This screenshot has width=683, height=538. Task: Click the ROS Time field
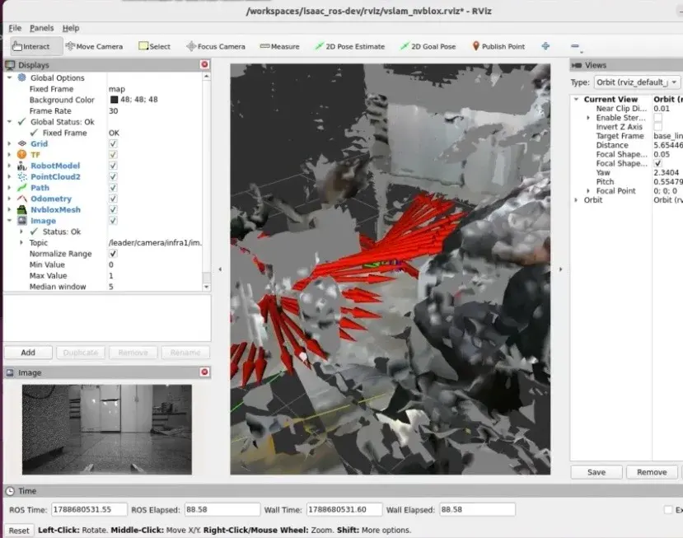(89, 509)
